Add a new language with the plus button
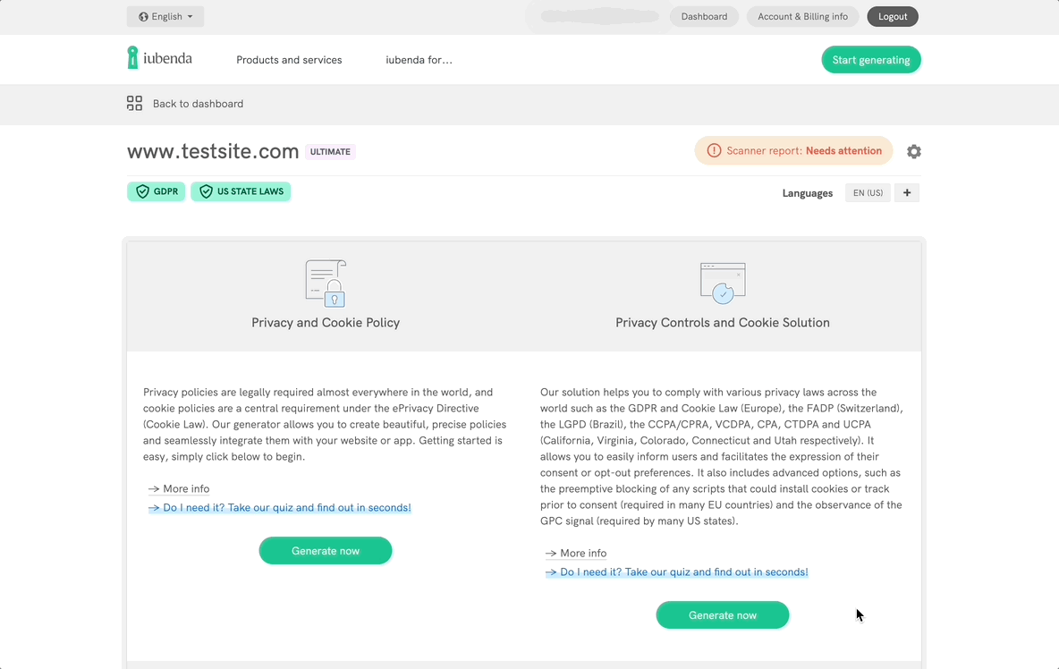Viewport: 1059px width, 669px height. point(907,193)
